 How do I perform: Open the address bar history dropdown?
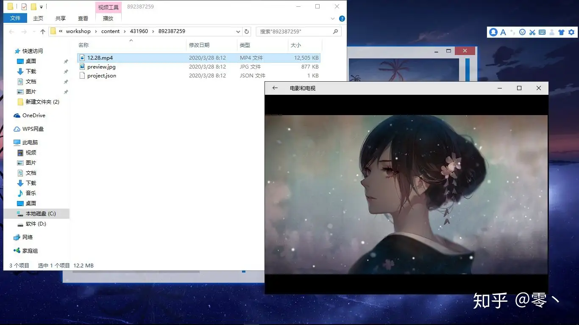[x=238, y=31]
